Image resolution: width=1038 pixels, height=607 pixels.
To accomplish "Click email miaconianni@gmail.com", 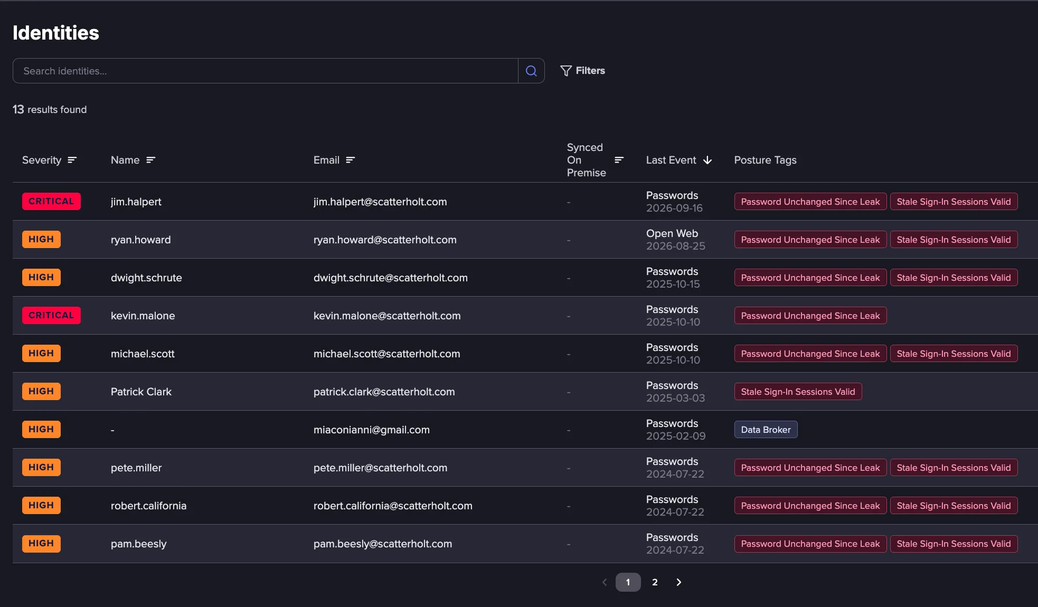I will [372, 430].
